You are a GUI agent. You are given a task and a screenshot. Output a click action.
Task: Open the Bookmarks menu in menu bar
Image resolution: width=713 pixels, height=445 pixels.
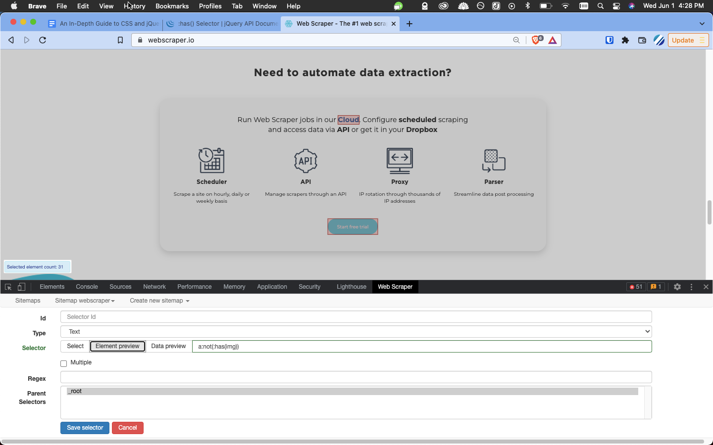tap(172, 6)
